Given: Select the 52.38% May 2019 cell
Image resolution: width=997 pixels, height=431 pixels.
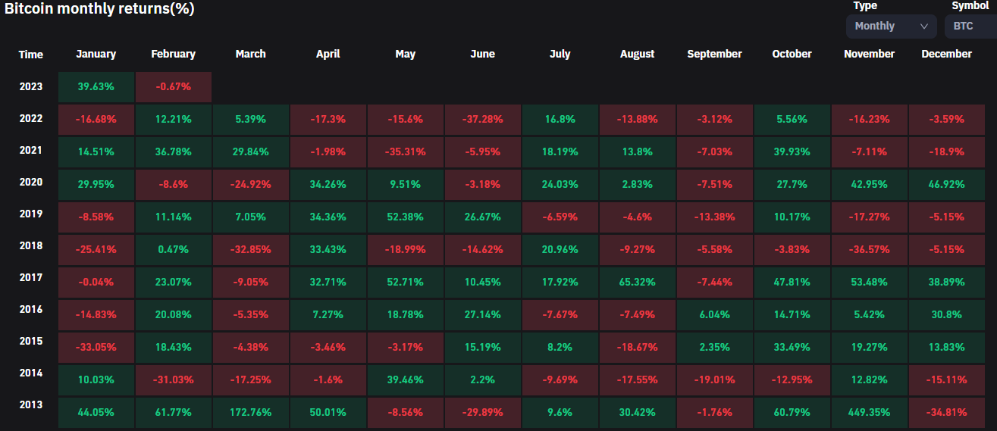Looking at the screenshot, I should (406, 217).
